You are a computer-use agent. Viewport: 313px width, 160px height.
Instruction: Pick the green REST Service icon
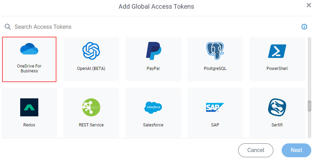[x=91, y=107]
